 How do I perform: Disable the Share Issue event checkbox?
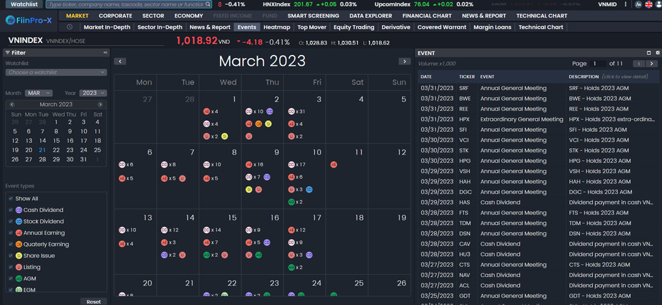pos(10,256)
